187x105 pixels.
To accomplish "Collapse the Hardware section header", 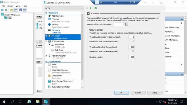I will tap(46, 13).
